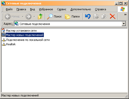Viewport: 129px width, 99px height.
Task: Click the Copy To folder icon
Action: click(104, 16)
